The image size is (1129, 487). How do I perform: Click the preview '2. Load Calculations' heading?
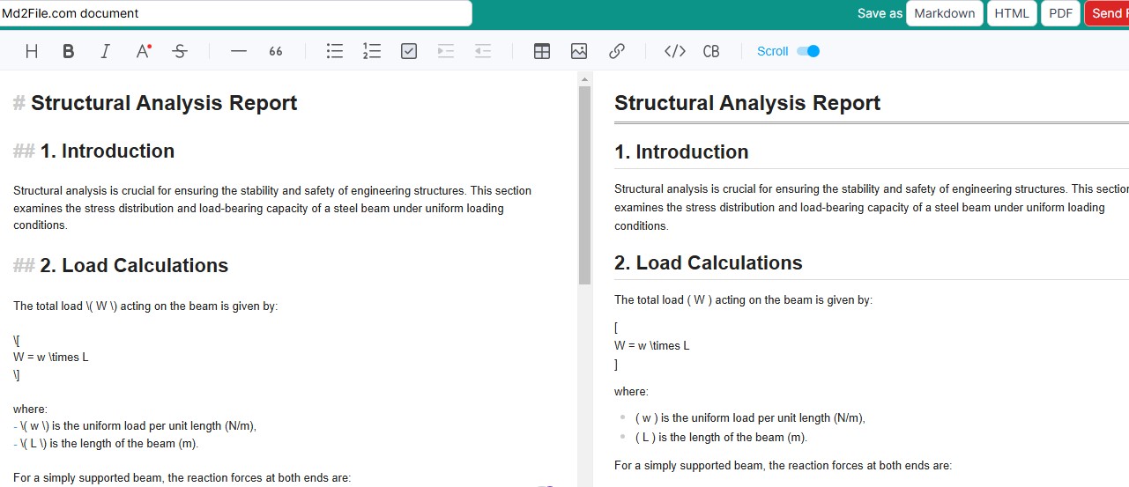tap(709, 263)
